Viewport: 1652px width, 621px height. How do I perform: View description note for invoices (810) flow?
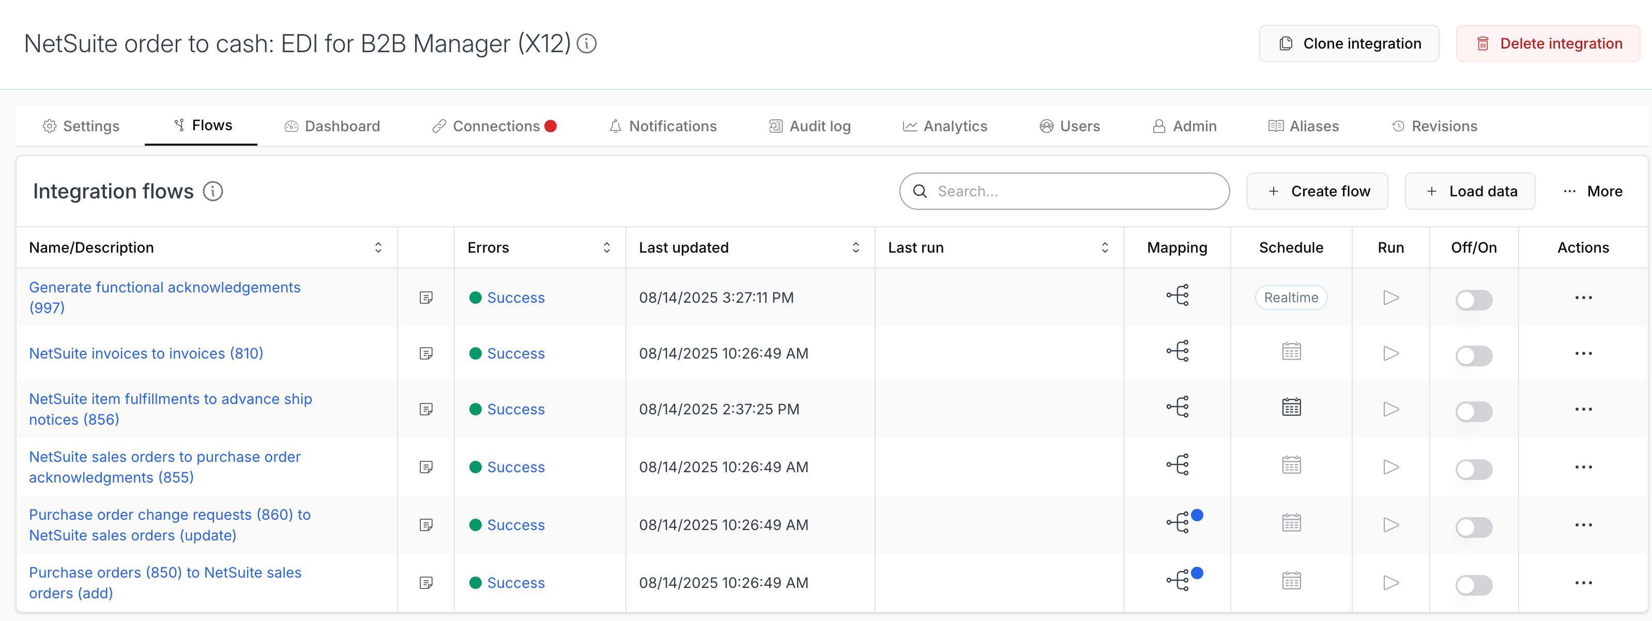point(426,353)
